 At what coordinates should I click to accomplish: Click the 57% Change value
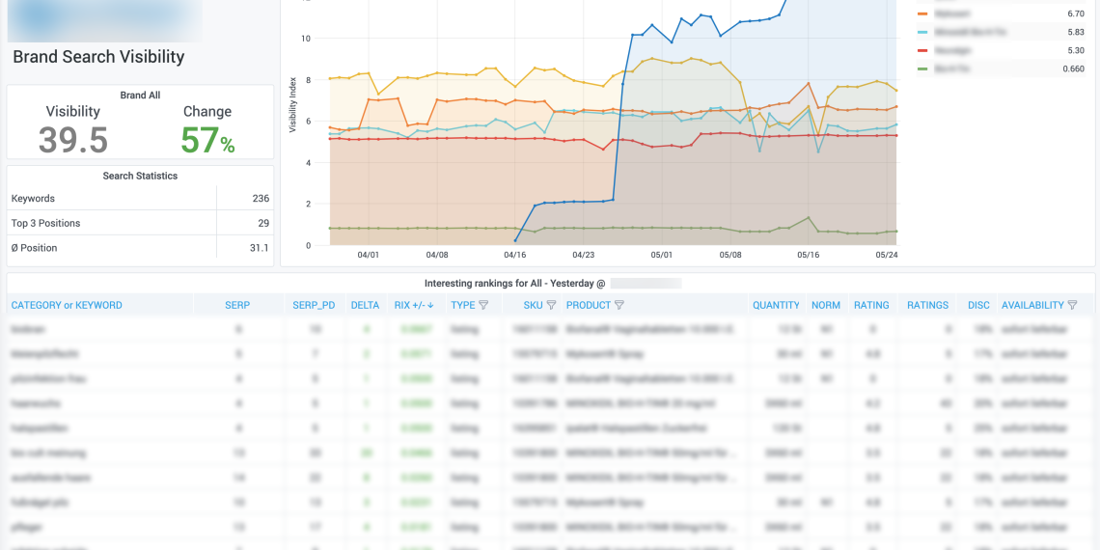click(x=207, y=141)
